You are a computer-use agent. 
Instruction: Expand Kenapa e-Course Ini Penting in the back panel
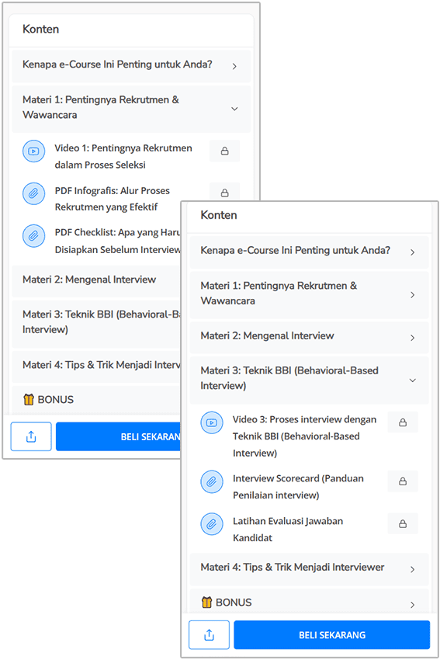click(131, 66)
